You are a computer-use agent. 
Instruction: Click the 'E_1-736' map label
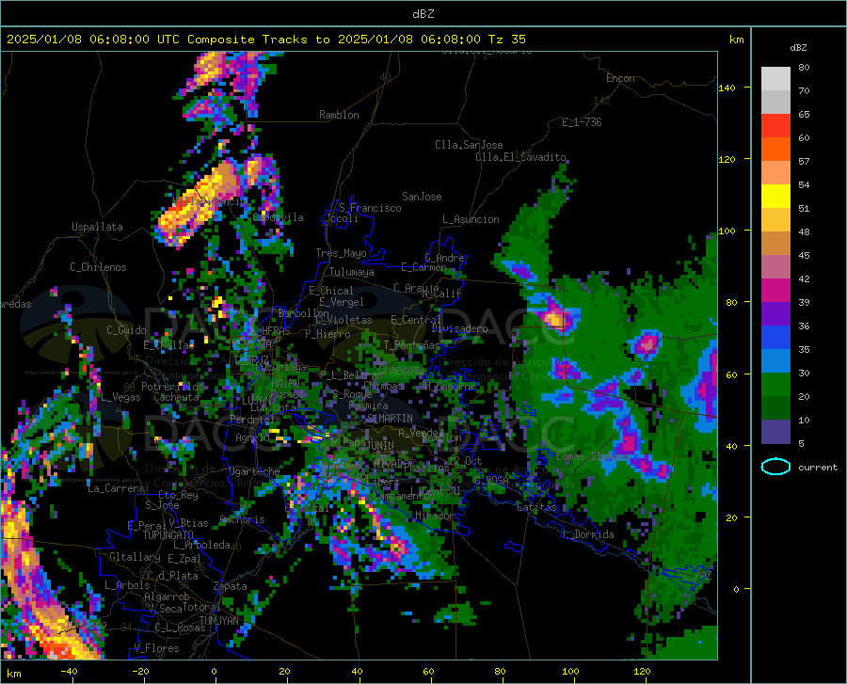pos(582,122)
